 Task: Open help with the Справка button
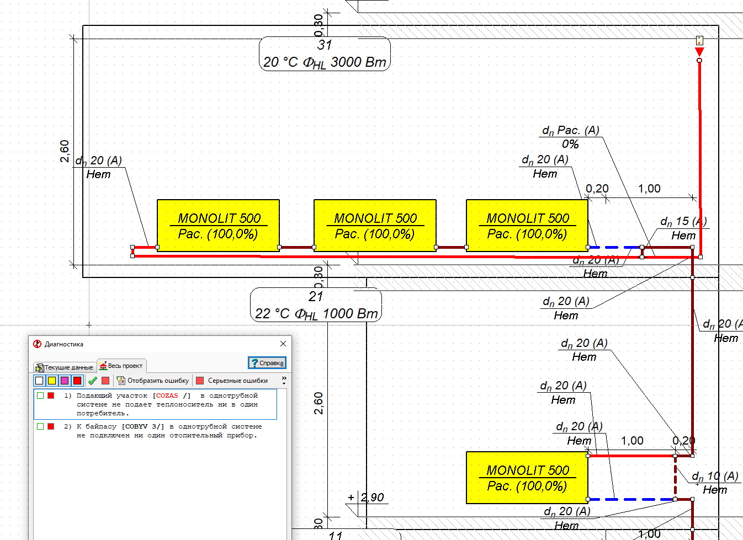coord(267,363)
